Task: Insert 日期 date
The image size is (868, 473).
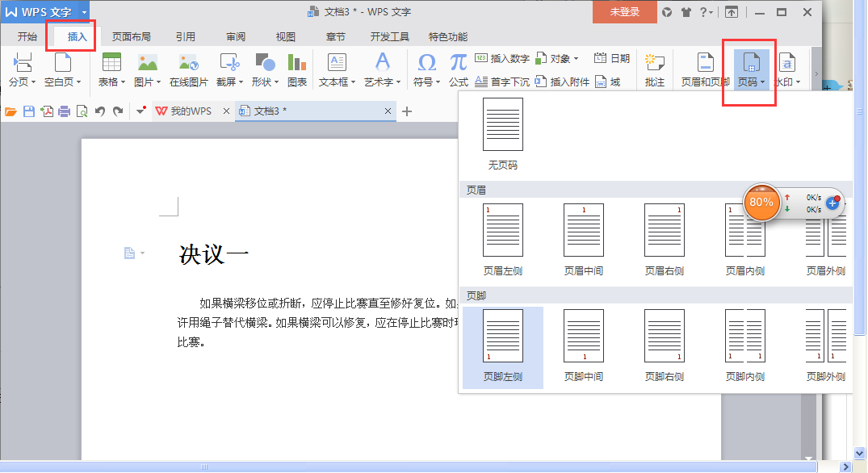Action: pyautogui.click(x=612, y=58)
